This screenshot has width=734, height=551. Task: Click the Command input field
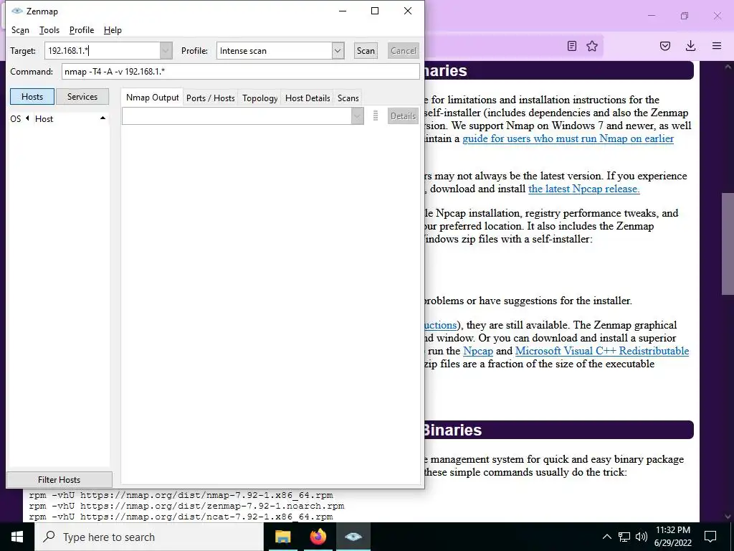point(240,71)
